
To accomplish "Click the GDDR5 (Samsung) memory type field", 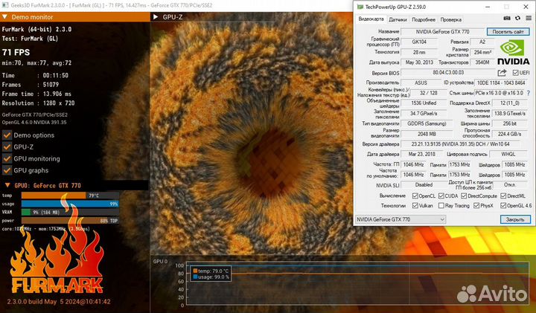I will click(x=427, y=123).
